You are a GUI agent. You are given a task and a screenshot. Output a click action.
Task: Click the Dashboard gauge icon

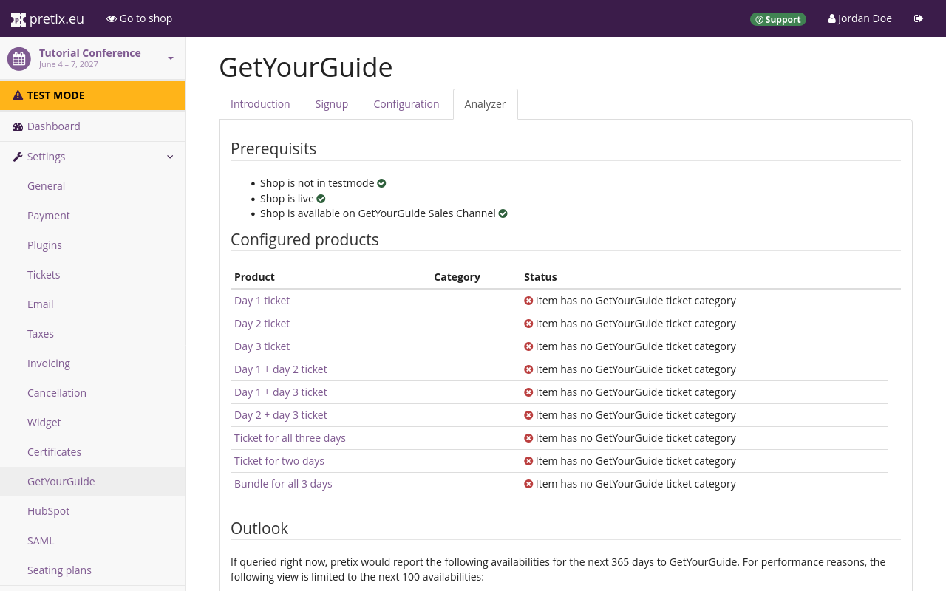click(17, 126)
